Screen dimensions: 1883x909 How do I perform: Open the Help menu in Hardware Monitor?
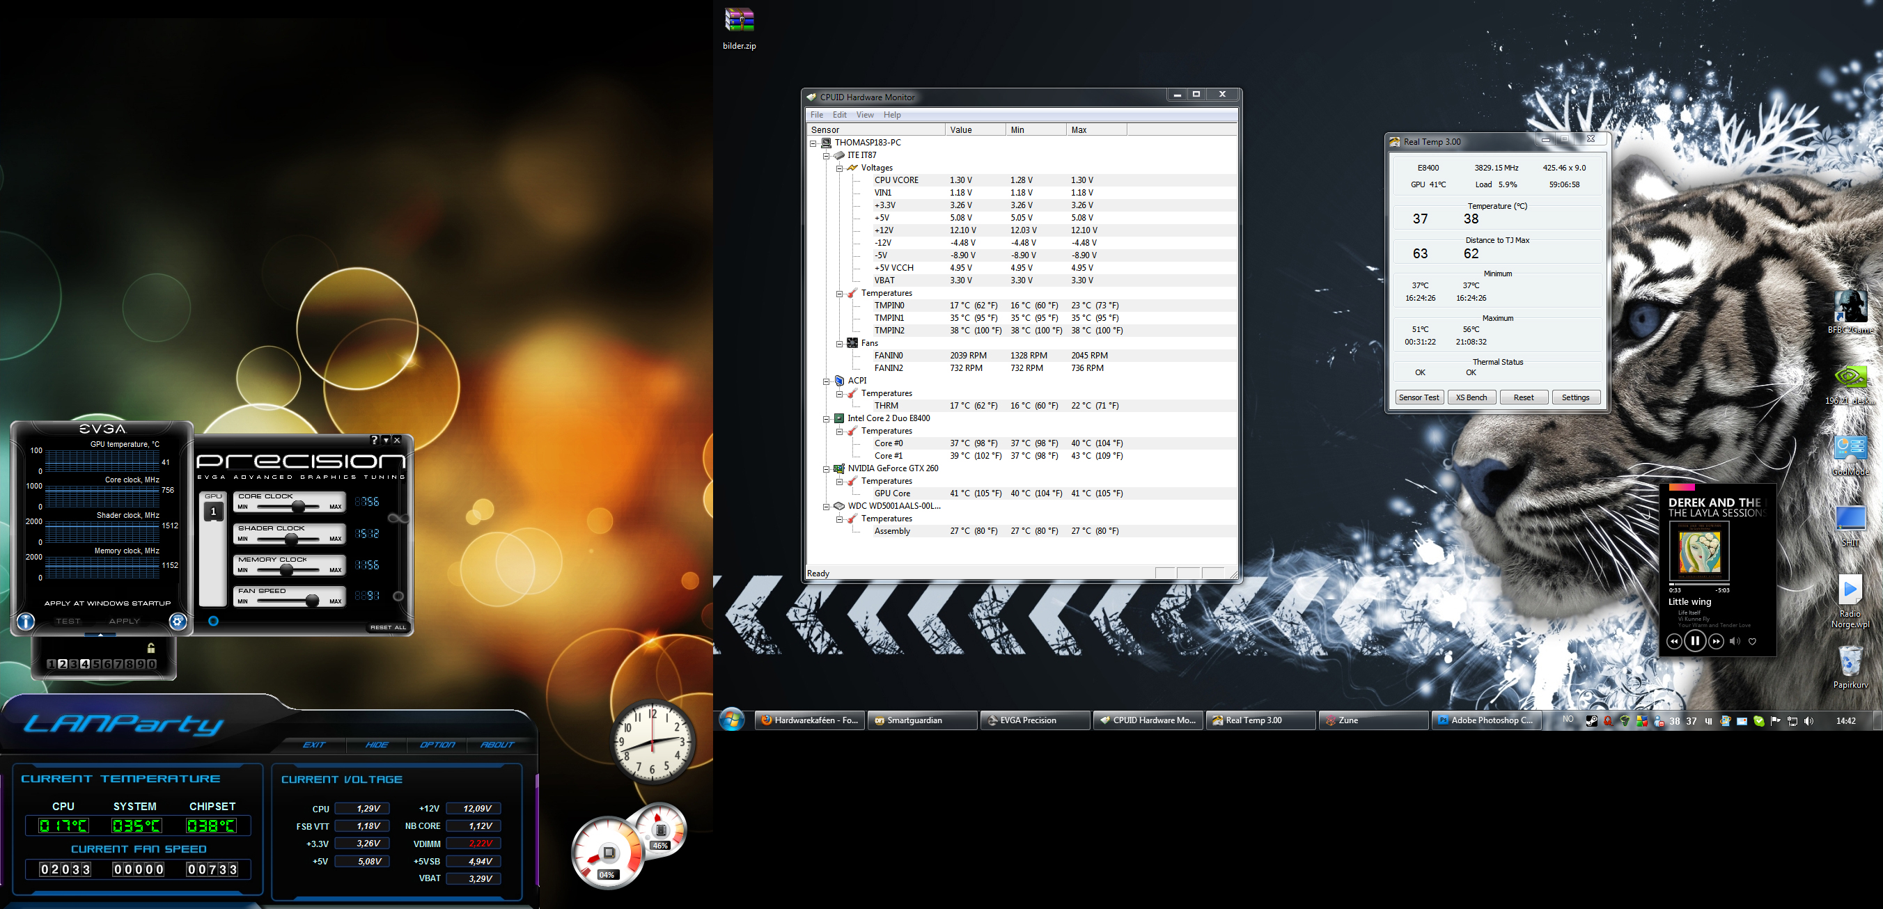coord(892,115)
